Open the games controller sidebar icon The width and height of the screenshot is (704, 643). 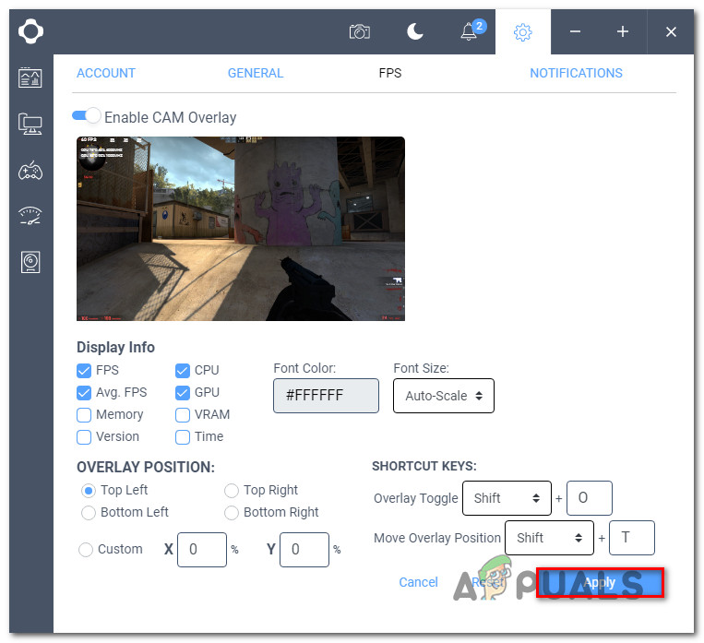[30, 170]
